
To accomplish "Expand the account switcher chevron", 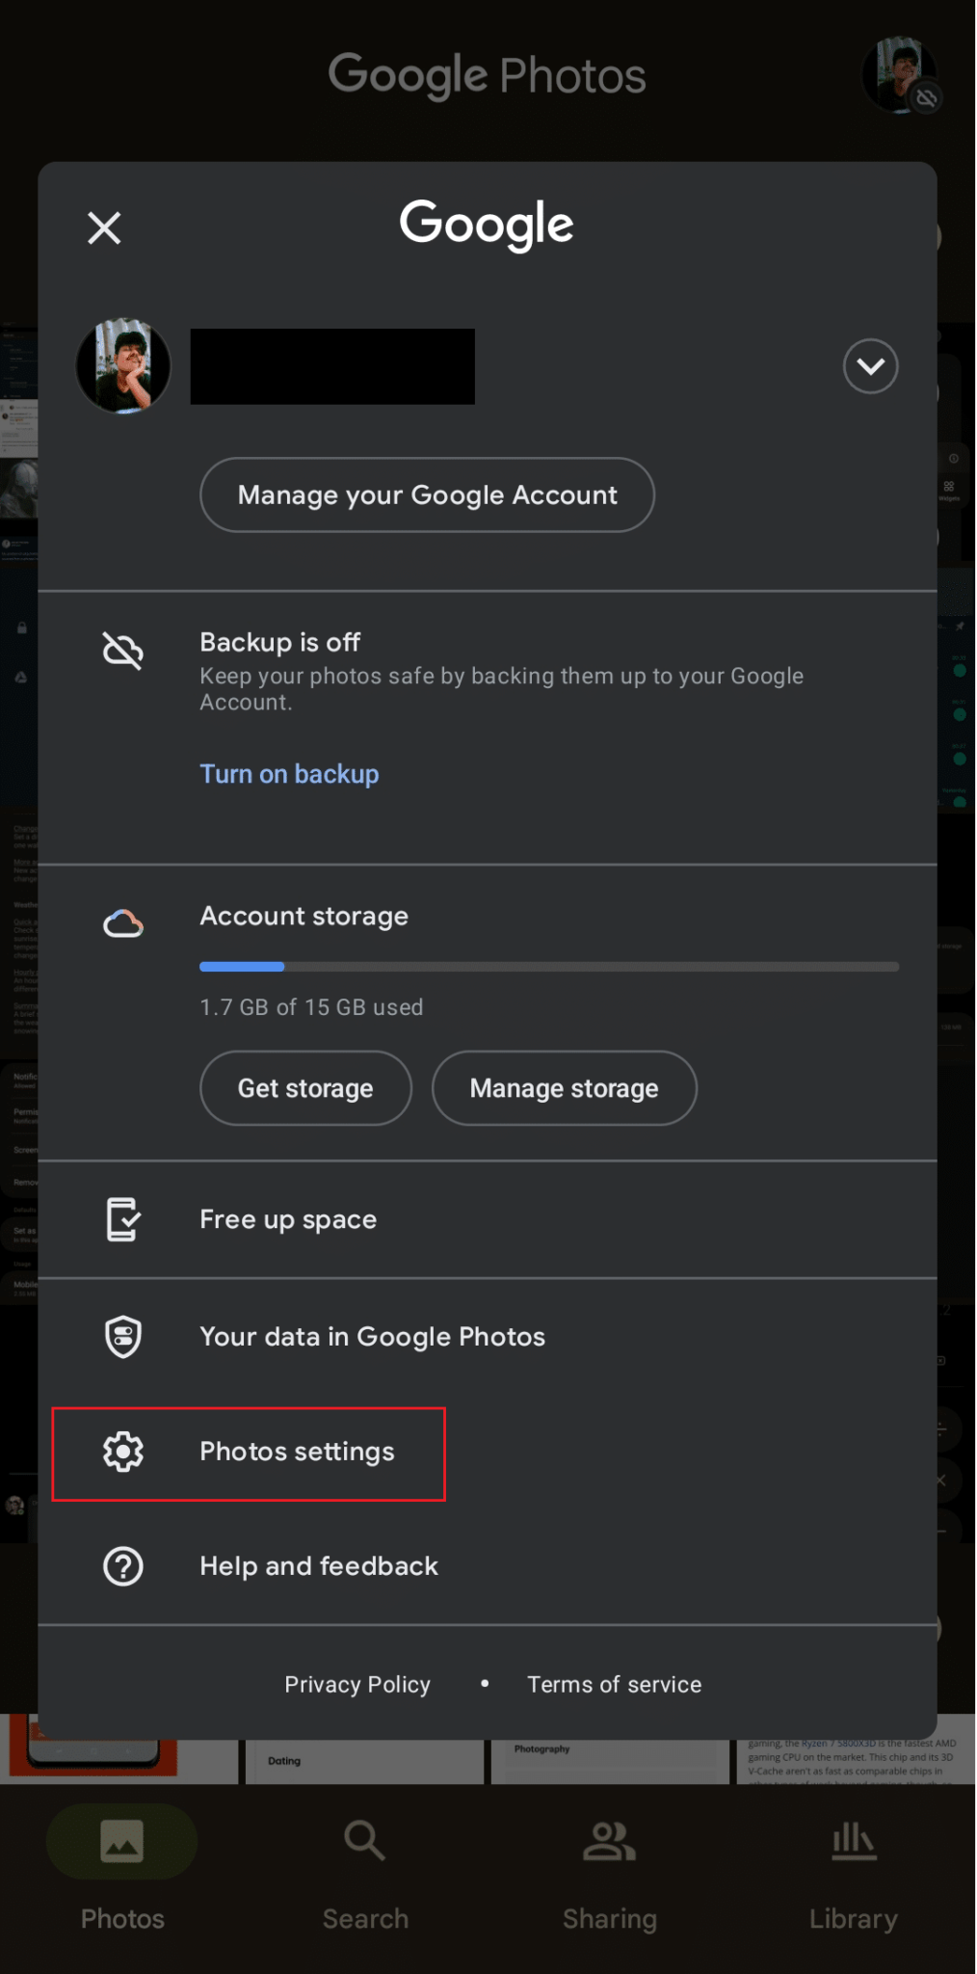I will click(870, 366).
